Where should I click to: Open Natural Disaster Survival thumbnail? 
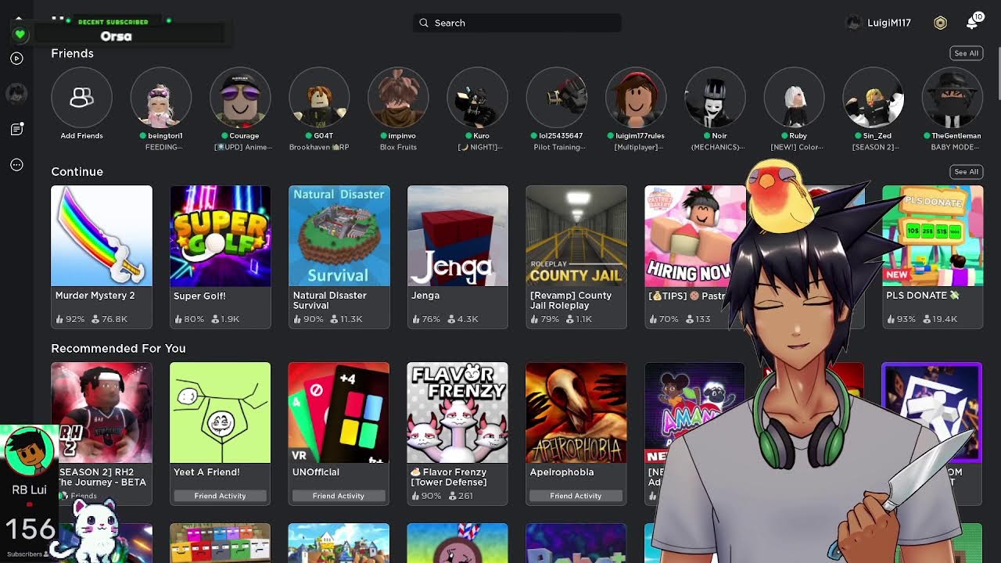339,236
